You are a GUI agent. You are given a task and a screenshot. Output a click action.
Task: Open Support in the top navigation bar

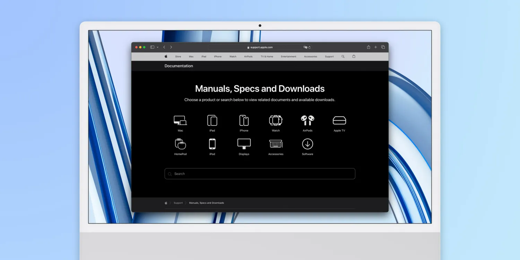[x=329, y=57]
